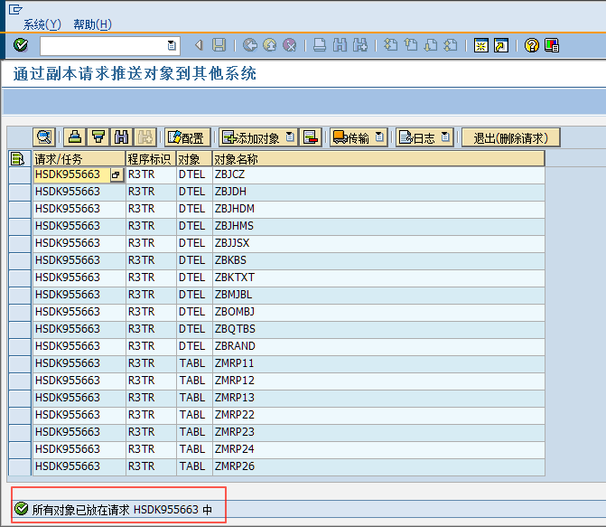Open the 帮助(H) menu
This screenshot has height=527, width=606.
pos(92,24)
